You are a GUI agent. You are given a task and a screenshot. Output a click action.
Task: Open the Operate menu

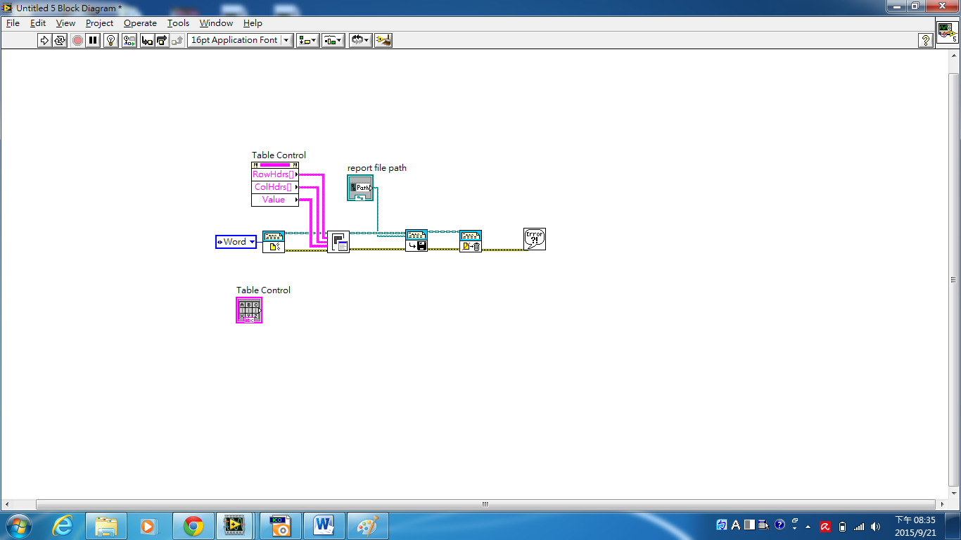pos(140,23)
